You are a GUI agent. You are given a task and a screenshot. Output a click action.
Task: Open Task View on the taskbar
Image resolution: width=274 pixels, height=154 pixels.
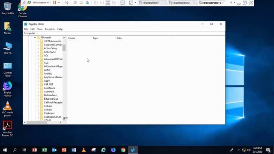click(24, 150)
